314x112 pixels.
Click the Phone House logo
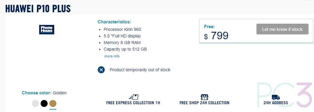47,29
